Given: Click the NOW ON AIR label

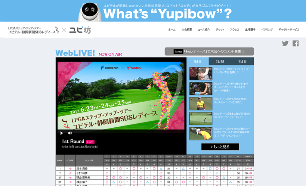Looking at the screenshot, I should tap(110, 55).
